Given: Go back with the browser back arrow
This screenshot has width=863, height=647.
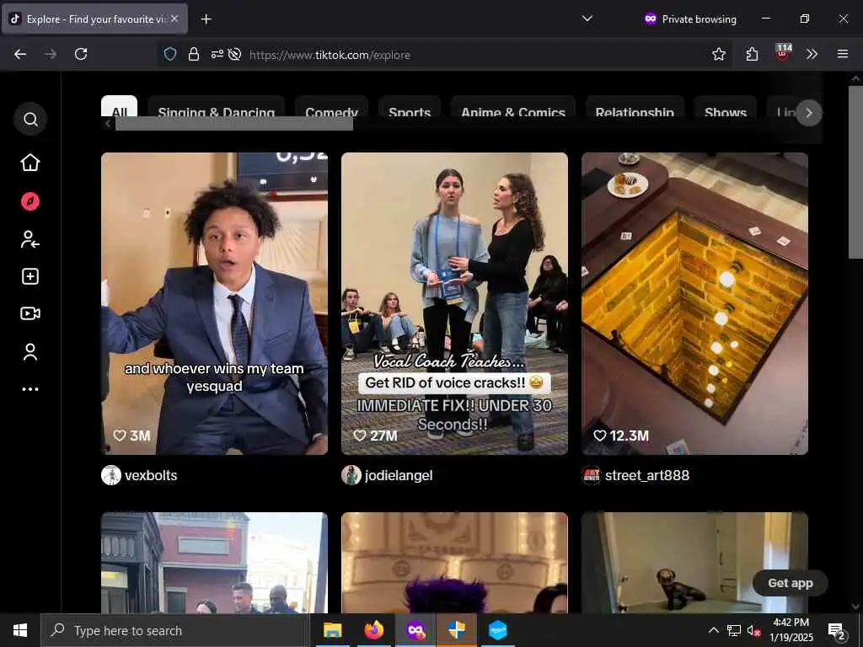Looking at the screenshot, I should point(20,54).
